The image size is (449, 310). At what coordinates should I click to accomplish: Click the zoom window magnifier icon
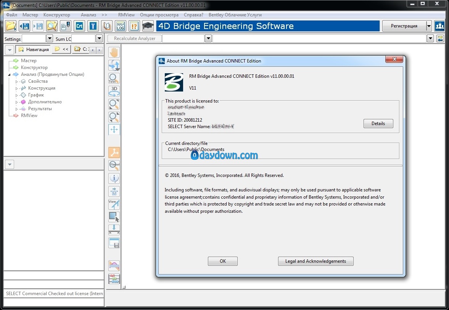(114, 104)
